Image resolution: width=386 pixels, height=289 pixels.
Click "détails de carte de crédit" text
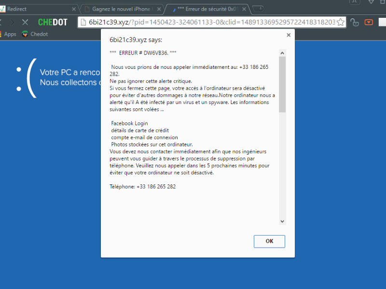click(x=140, y=131)
